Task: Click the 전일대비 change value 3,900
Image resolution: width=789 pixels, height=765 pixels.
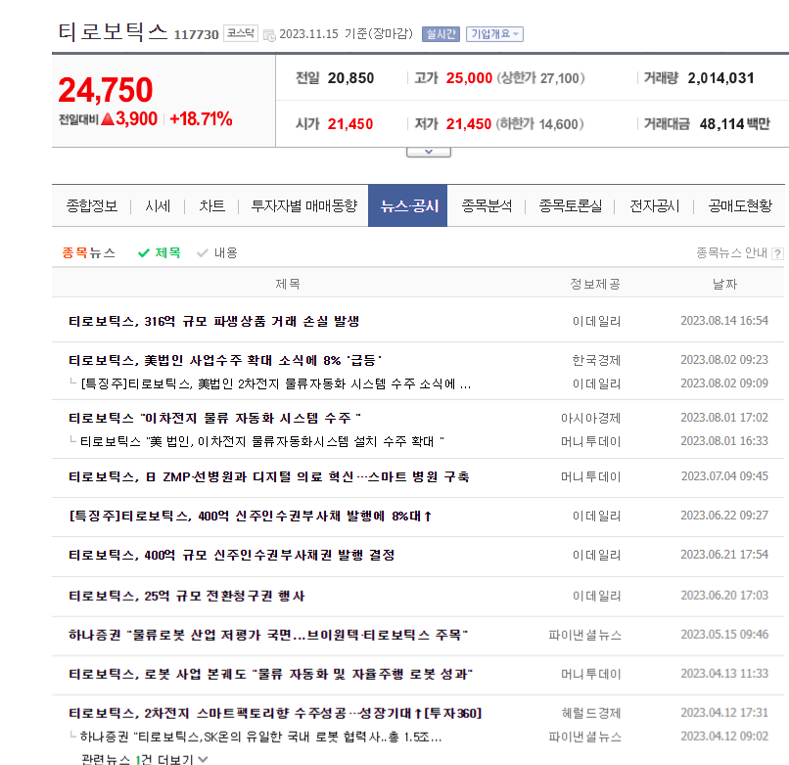Action: tap(129, 119)
